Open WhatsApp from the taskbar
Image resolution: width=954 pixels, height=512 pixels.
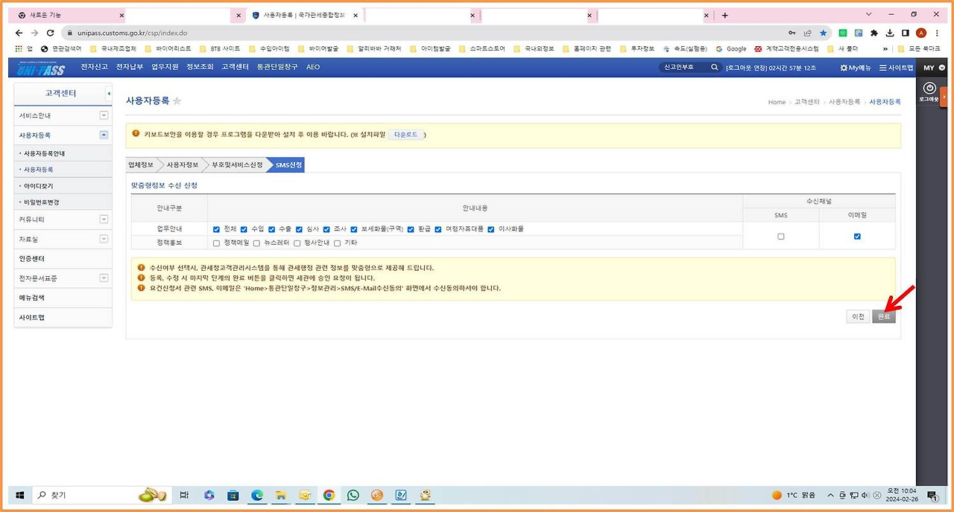[x=353, y=495]
